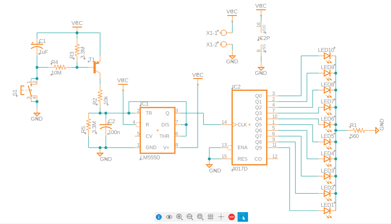The height and width of the screenshot is (224, 391).
Task: Click the blue info icon in toolbar
Action: (159, 217)
